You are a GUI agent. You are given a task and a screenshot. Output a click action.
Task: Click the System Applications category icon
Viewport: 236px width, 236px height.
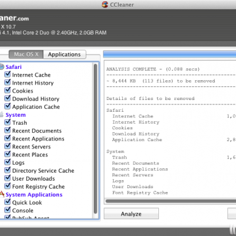click(2, 194)
